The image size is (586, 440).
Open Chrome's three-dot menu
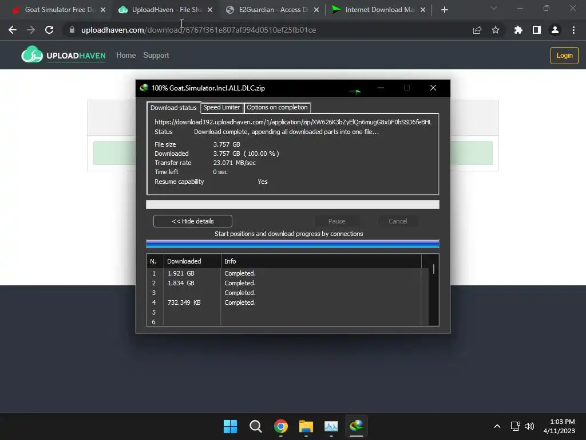pos(573,30)
